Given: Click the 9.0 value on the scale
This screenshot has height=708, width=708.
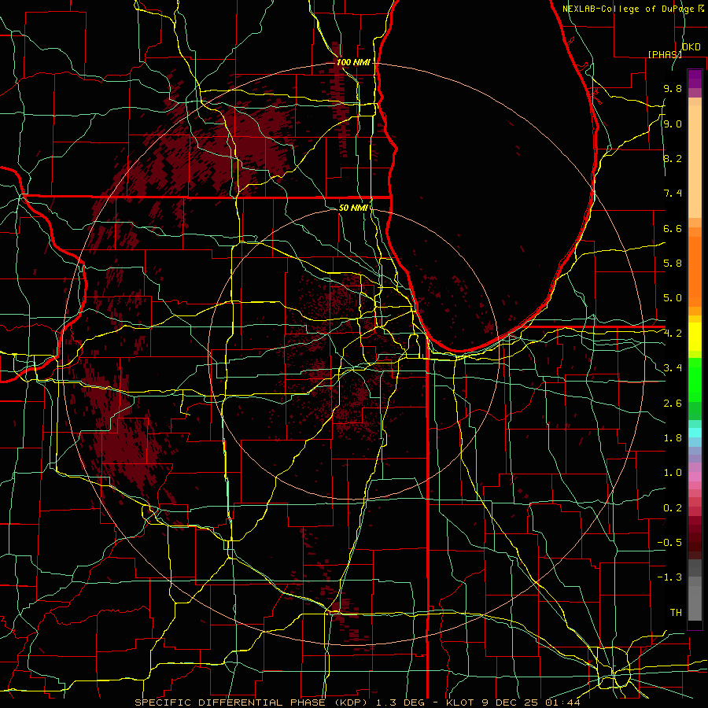Looking at the screenshot, I should pos(673,124).
